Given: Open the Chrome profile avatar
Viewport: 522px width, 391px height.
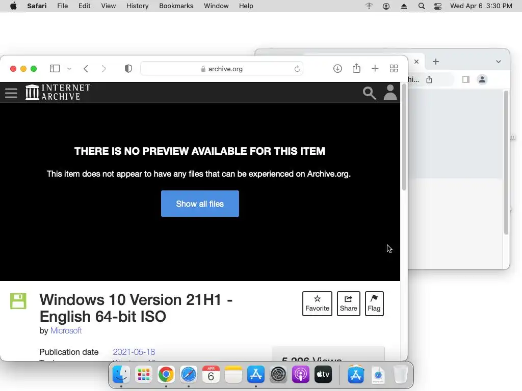Looking at the screenshot, I should tap(482, 79).
